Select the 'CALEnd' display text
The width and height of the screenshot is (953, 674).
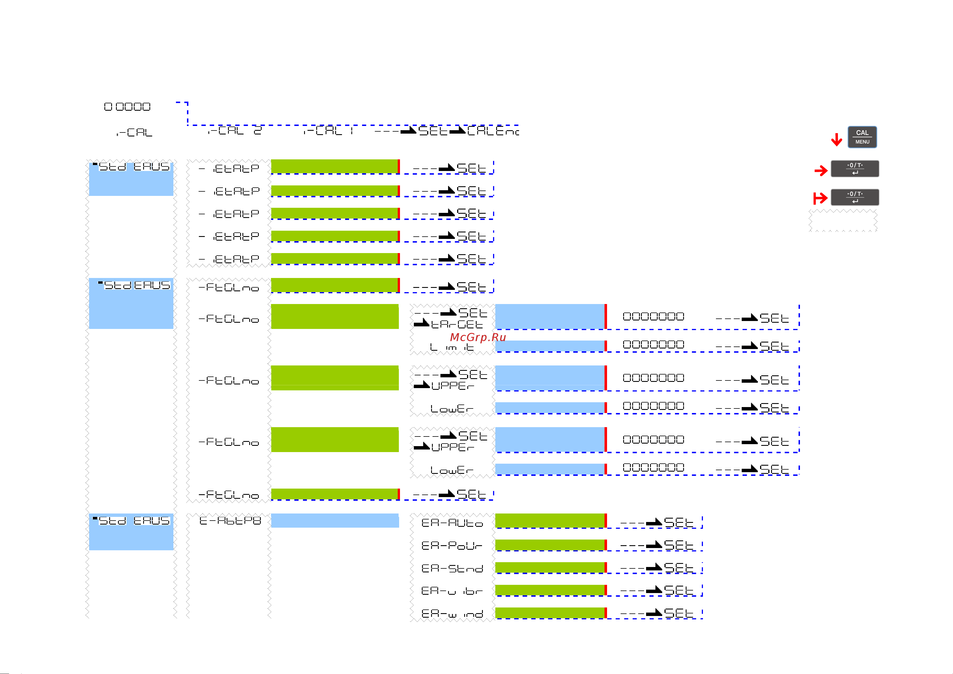493,131
